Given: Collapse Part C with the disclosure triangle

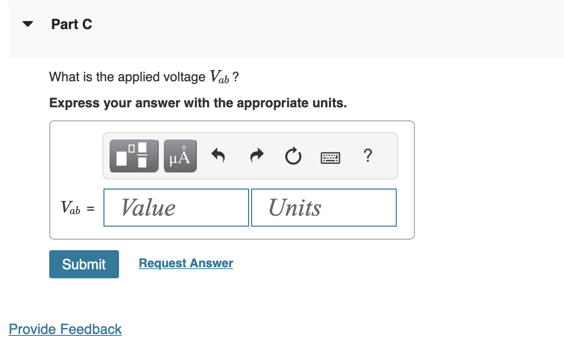Looking at the screenshot, I should [x=28, y=24].
